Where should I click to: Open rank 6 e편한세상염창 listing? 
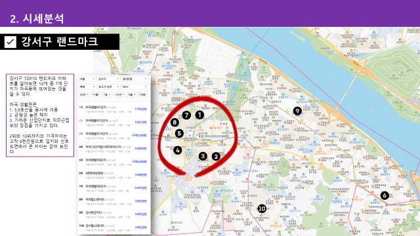(x=113, y=175)
